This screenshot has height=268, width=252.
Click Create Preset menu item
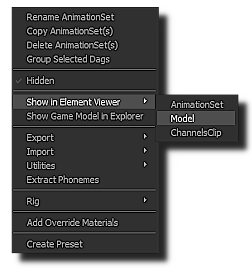tap(55, 244)
